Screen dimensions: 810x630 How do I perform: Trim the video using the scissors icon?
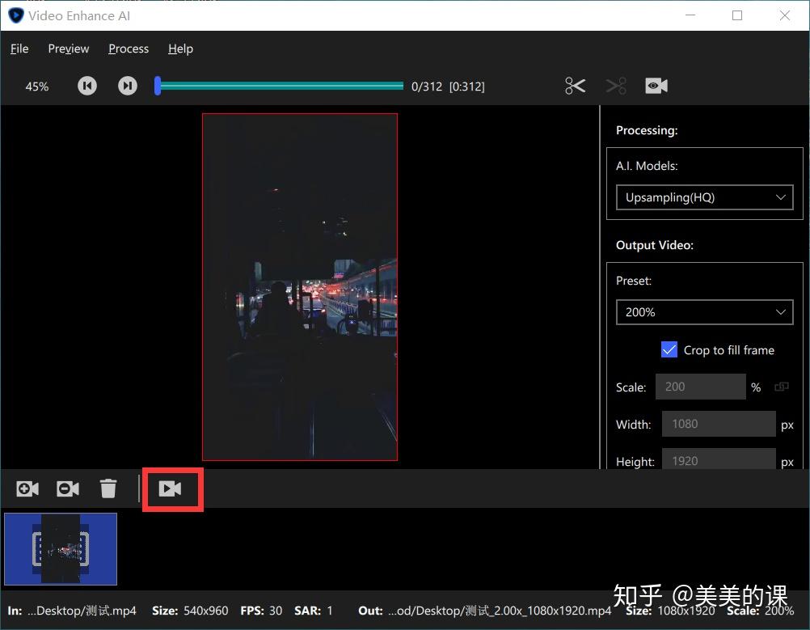click(x=574, y=85)
